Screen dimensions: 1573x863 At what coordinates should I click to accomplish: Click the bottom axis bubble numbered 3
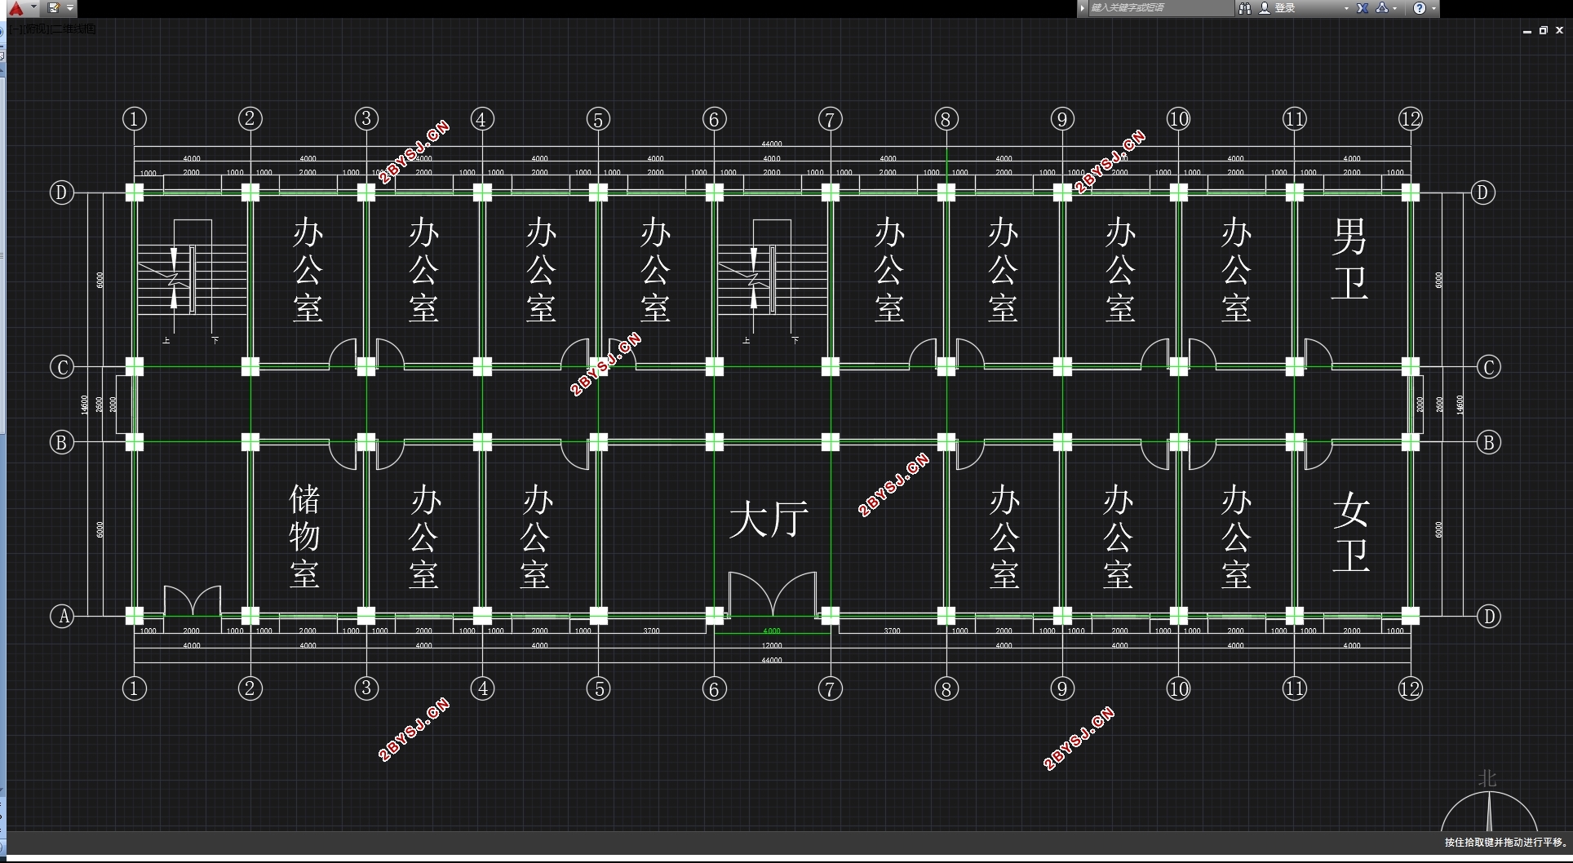click(366, 688)
